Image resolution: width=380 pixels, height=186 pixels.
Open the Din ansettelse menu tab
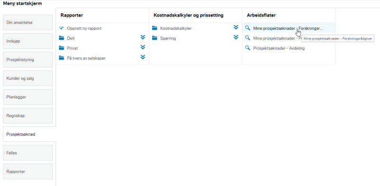click(28, 22)
